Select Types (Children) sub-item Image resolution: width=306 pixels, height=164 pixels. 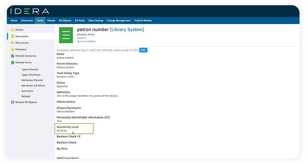(x=31, y=75)
